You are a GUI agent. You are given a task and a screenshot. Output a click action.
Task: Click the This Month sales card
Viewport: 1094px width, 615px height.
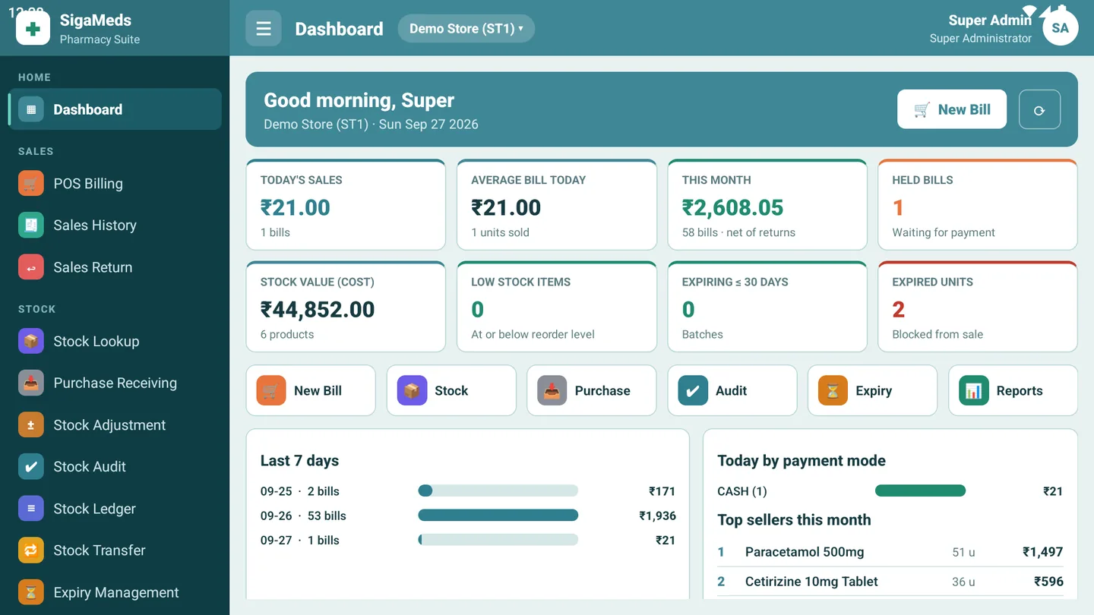(x=767, y=205)
